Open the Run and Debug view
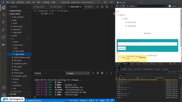Image resolution: width=182 pixels, height=102 pixels. 3,29
